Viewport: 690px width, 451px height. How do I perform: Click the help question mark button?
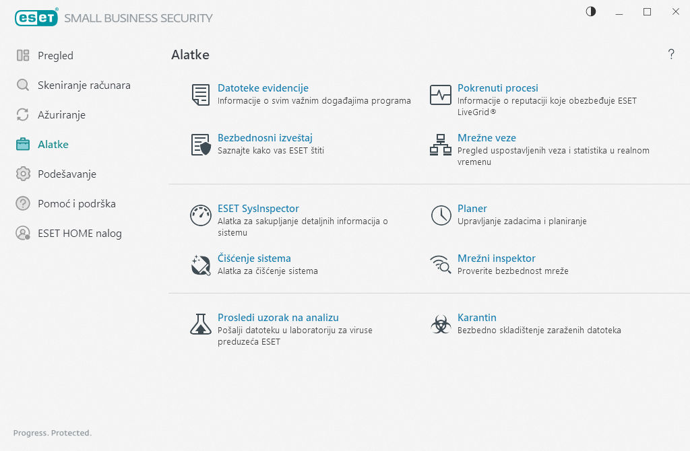point(671,55)
